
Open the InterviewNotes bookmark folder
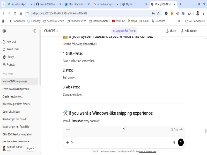point(99,21)
